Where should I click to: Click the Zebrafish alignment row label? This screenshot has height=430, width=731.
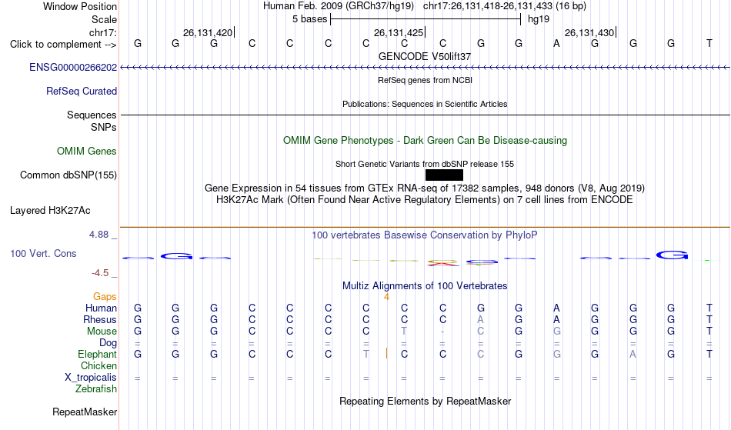click(x=96, y=388)
